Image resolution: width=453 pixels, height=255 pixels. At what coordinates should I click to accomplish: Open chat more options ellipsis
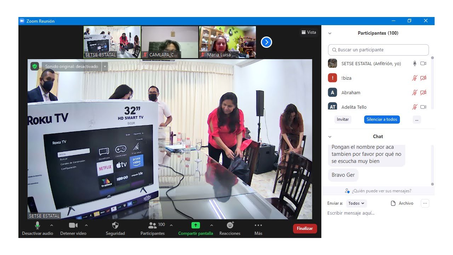425,203
